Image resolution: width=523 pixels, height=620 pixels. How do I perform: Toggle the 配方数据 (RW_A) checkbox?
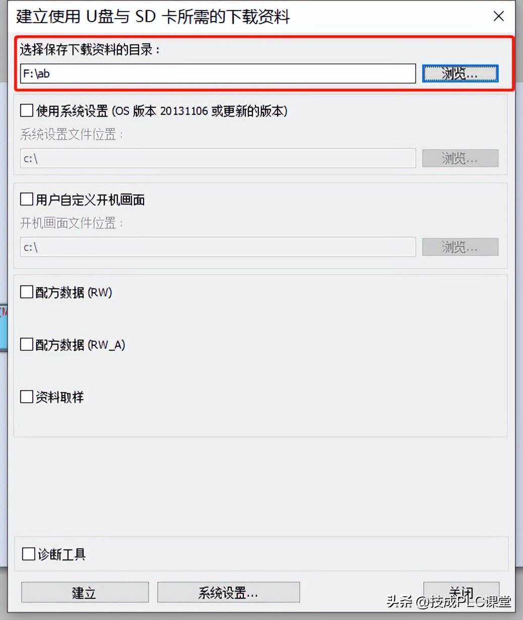click(27, 344)
